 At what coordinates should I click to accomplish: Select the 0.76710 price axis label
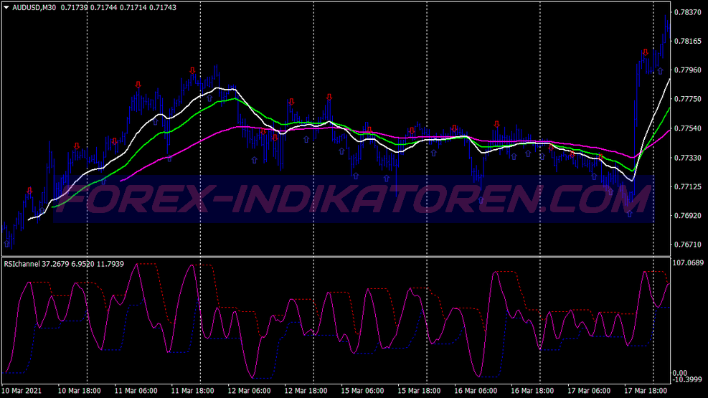(688, 244)
